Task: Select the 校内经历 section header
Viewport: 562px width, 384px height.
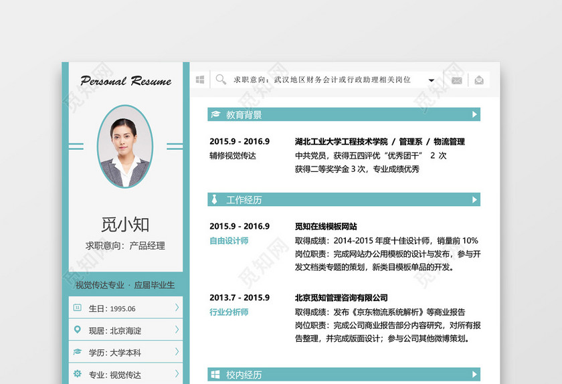Action: click(344, 375)
